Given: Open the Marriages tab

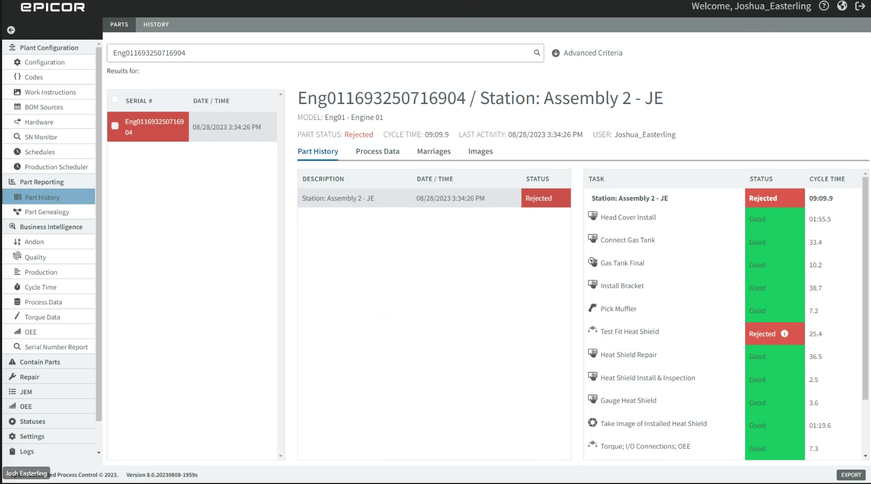Looking at the screenshot, I should pyautogui.click(x=433, y=152).
